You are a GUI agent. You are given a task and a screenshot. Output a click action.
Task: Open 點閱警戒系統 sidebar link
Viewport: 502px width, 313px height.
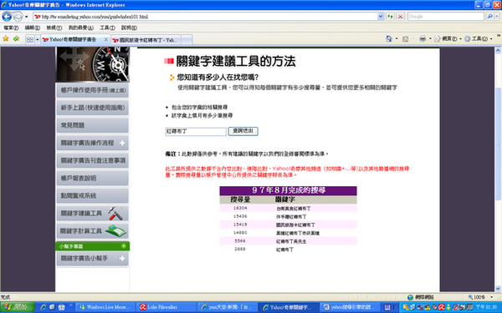pos(93,195)
